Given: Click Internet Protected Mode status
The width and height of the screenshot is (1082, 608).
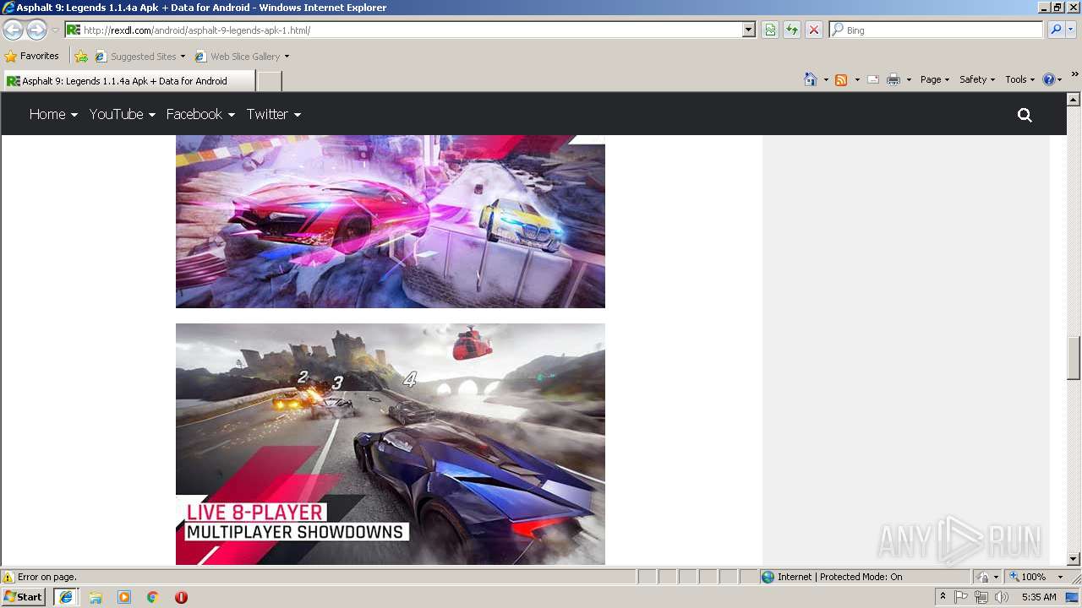Looking at the screenshot, I should [839, 577].
